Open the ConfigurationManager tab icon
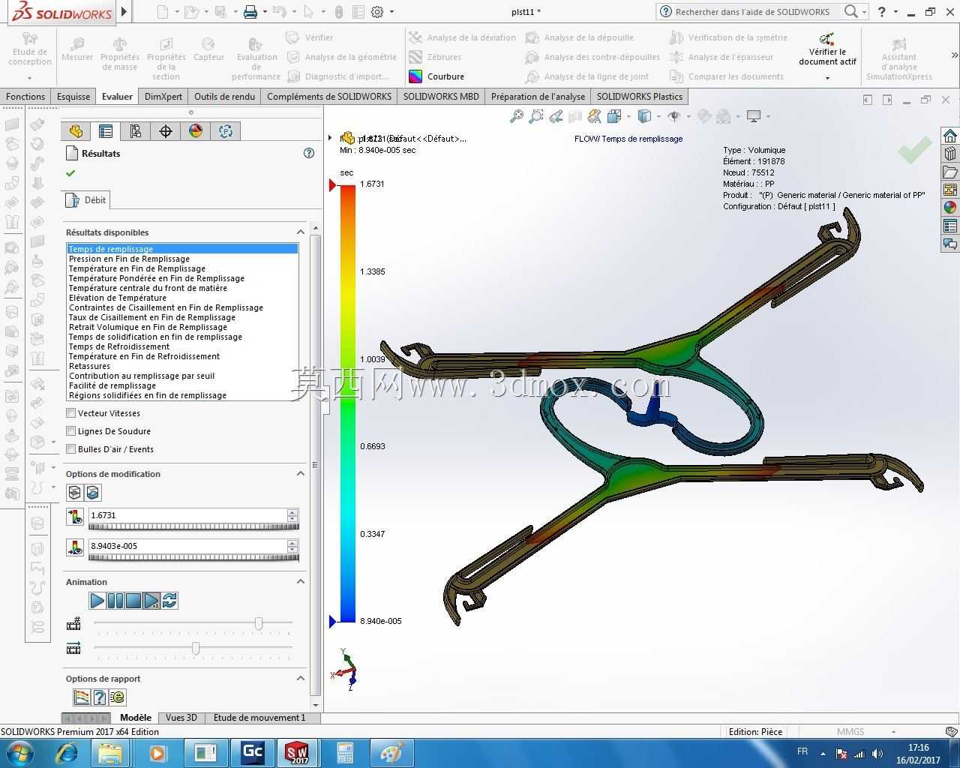The height and width of the screenshot is (768, 960). click(136, 131)
